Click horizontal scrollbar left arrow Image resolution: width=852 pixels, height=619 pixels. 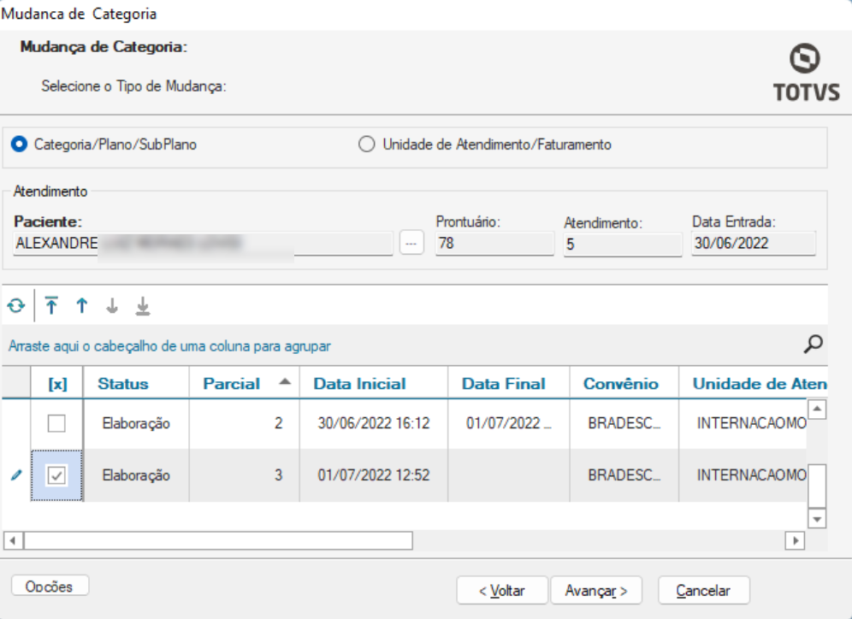(13, 541)
